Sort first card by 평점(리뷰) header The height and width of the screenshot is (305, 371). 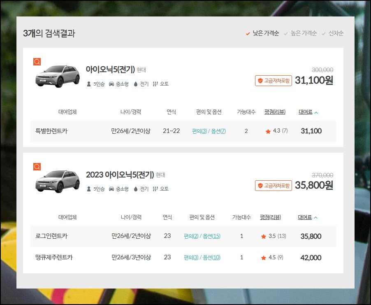(275, 112)
